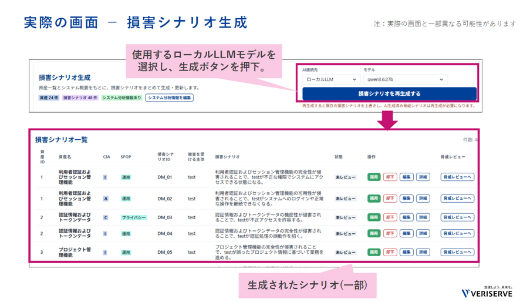This screenshot has width=520, height=302.
Task: Open 脅威レビューへ for scenario DM_03
Action: click(457, 217)
